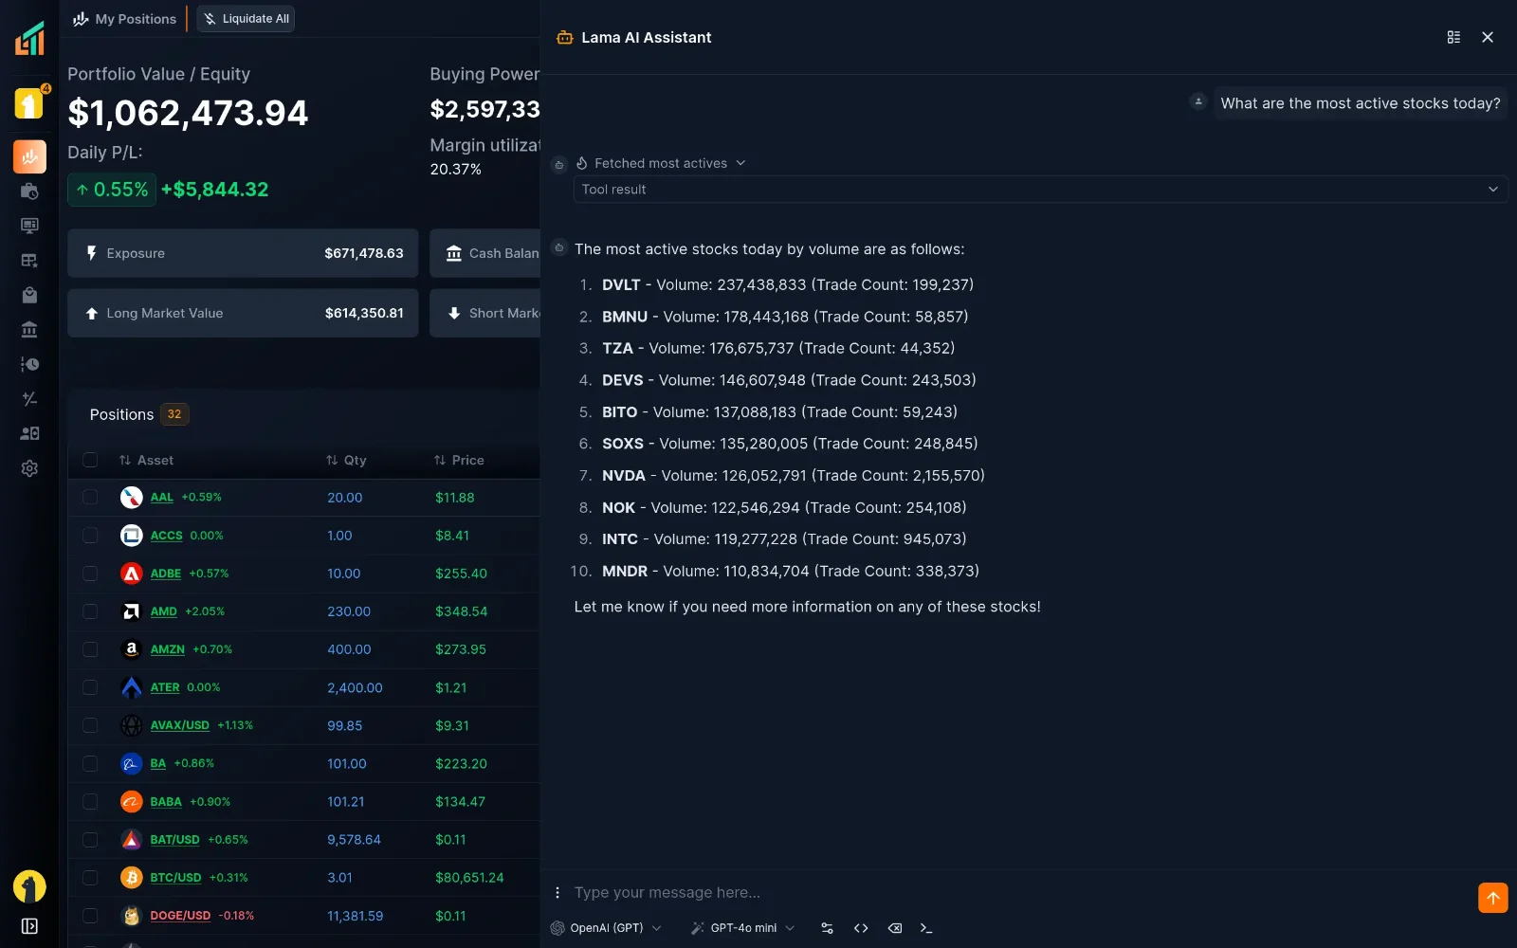The width and height of the screenshot is (1517, 948).
Task: Check the ATER row checkbox
Action: coord(90,687)
